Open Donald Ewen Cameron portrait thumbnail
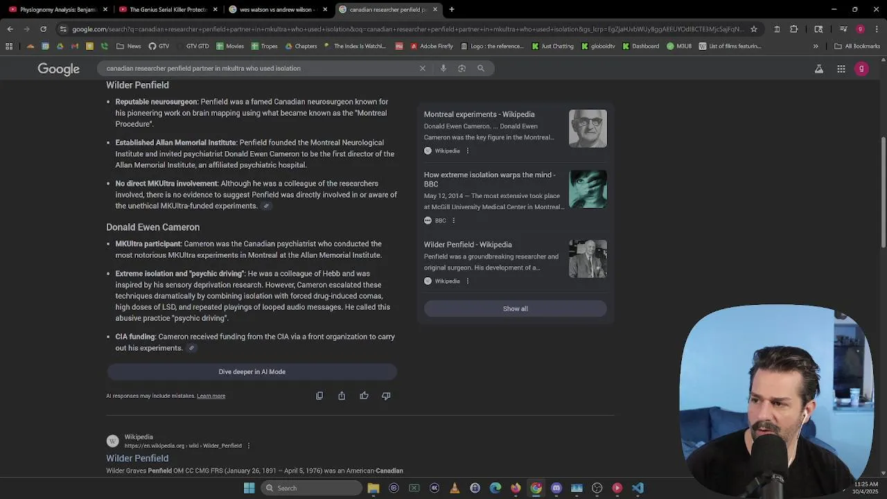The height and width of the screenshot is (499, 887). pyautogui.click(x=588, y=128)
